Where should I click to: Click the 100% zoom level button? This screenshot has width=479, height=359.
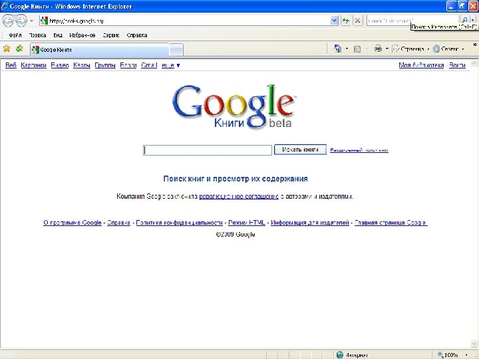448,355
